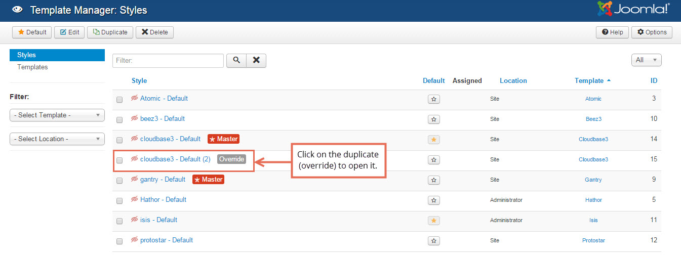This screenshot has width=681, height=255.
Task: Click the Protostar template link
Action: [593, 240]
